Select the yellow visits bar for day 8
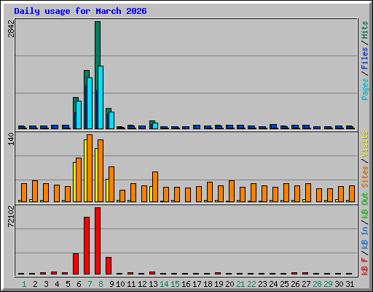Screen dimensions: 373x292 96,175
